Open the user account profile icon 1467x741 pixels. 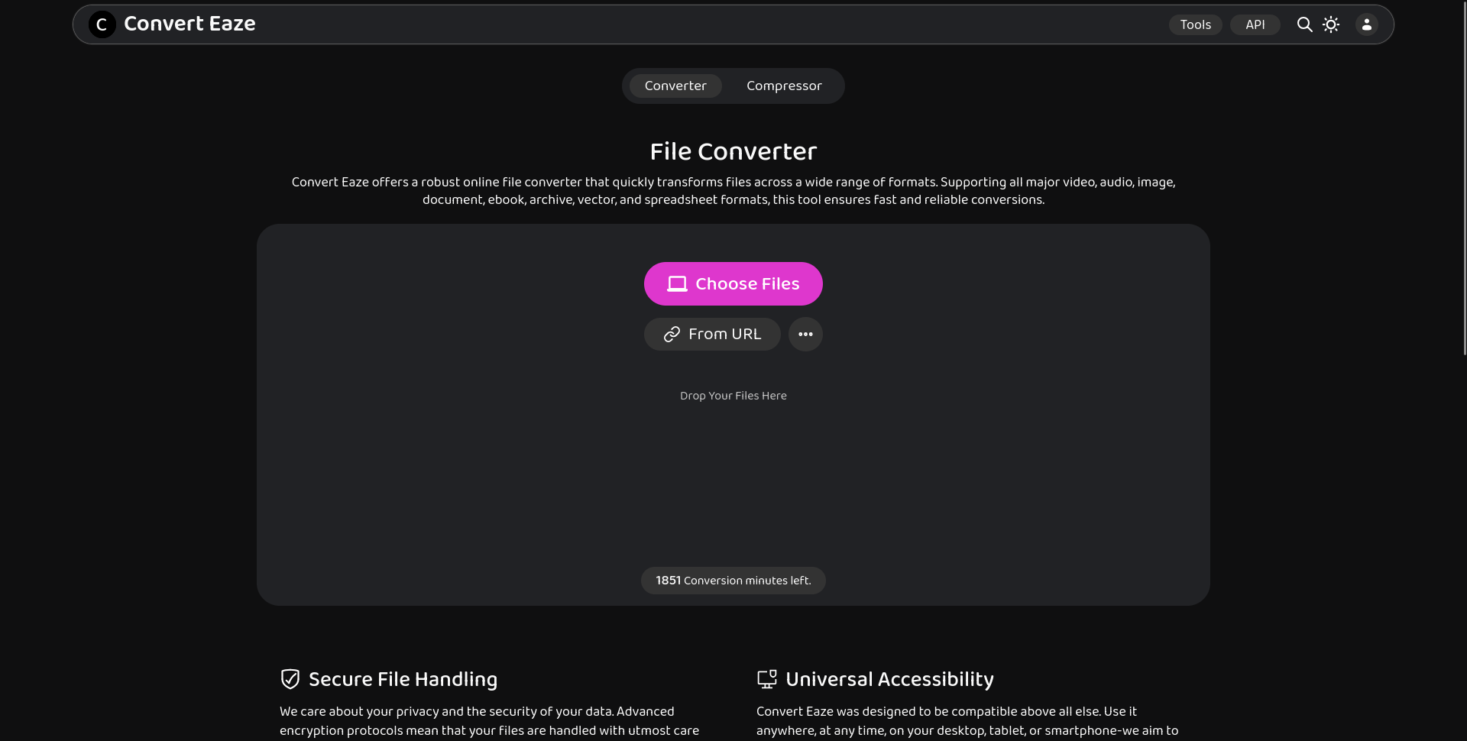[1366, 24]
